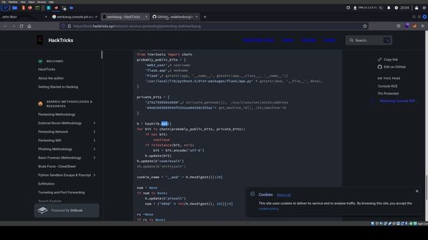Screen dimensions: 428x240
Task: Open the View menu of the VM window
Action: tap(23, 2)
